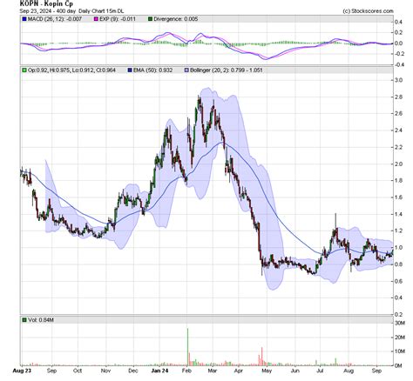Click the '2.2' price axis label

point(399,147)
